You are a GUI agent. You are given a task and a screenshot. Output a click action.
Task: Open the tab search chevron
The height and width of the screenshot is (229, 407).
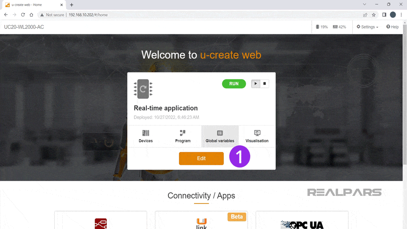point(365,4)
